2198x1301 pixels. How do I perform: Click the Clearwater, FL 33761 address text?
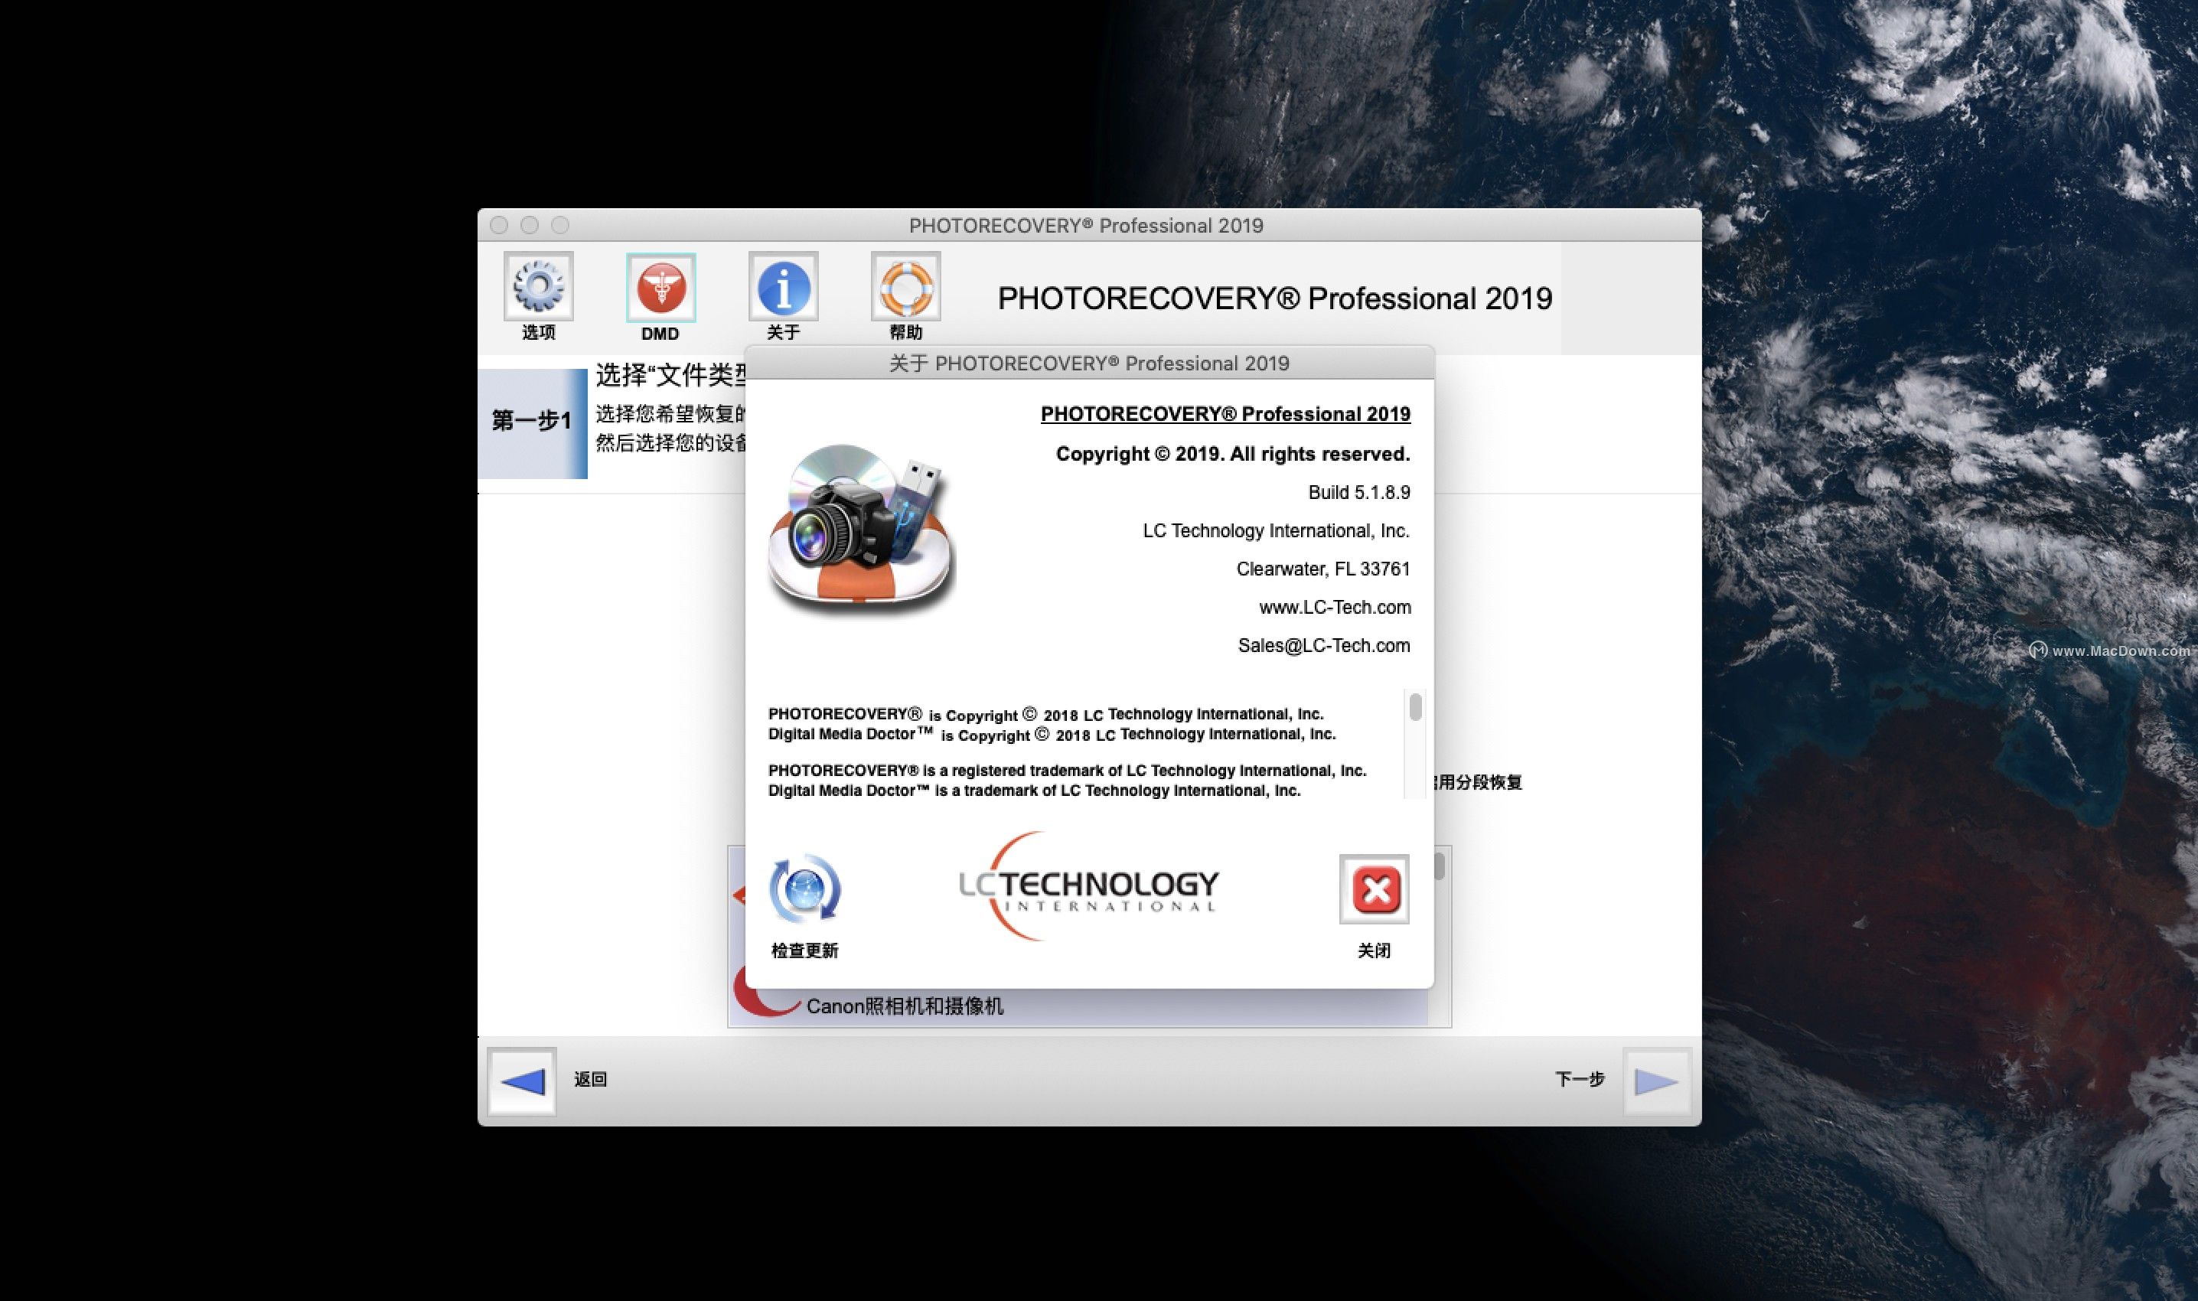click(1323, 570)
